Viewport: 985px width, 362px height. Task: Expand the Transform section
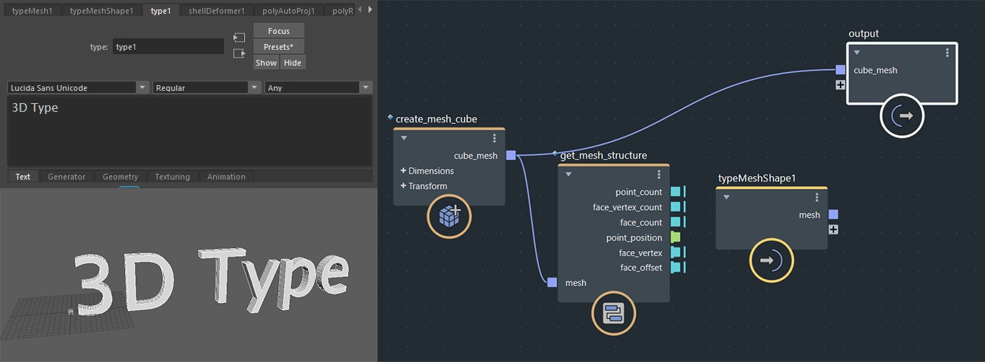tap(424, 186)
